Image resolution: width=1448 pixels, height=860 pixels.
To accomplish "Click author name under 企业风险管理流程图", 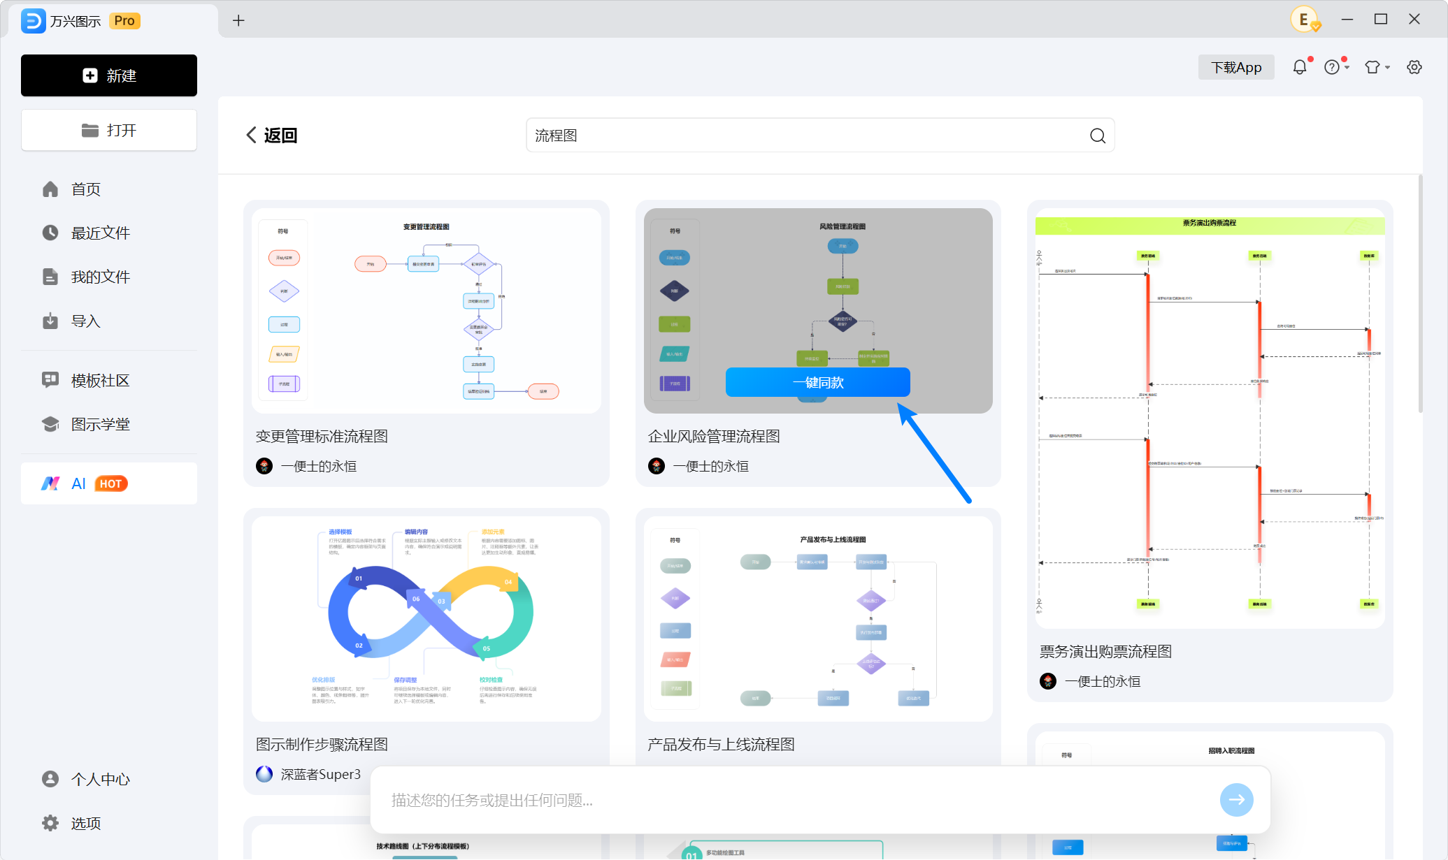I will tap(711, 466).
